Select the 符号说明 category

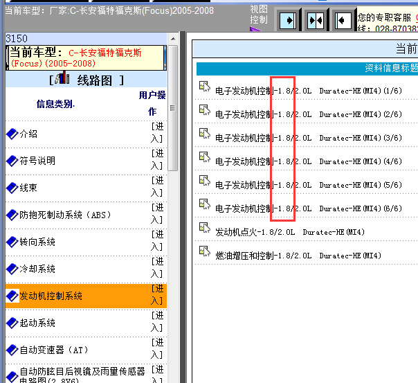tap(37, 161)
